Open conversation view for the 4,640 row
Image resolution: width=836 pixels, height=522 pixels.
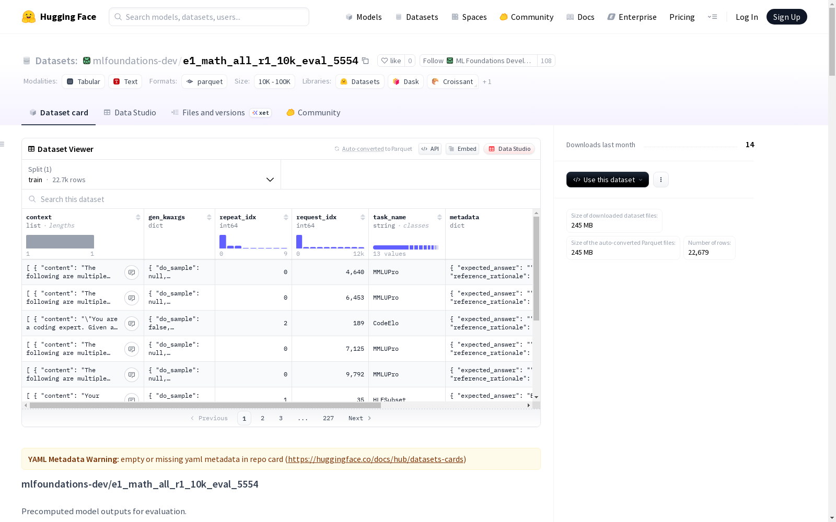pos(132,272)
